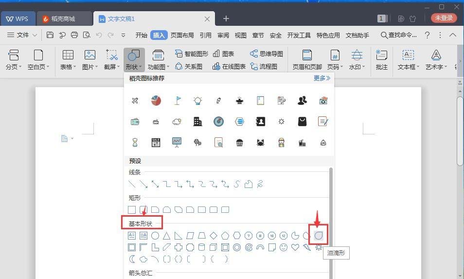Screen dimensions: 464x279
Task: Collapse the ribbon with the chevron
Action: pos(453,35)
